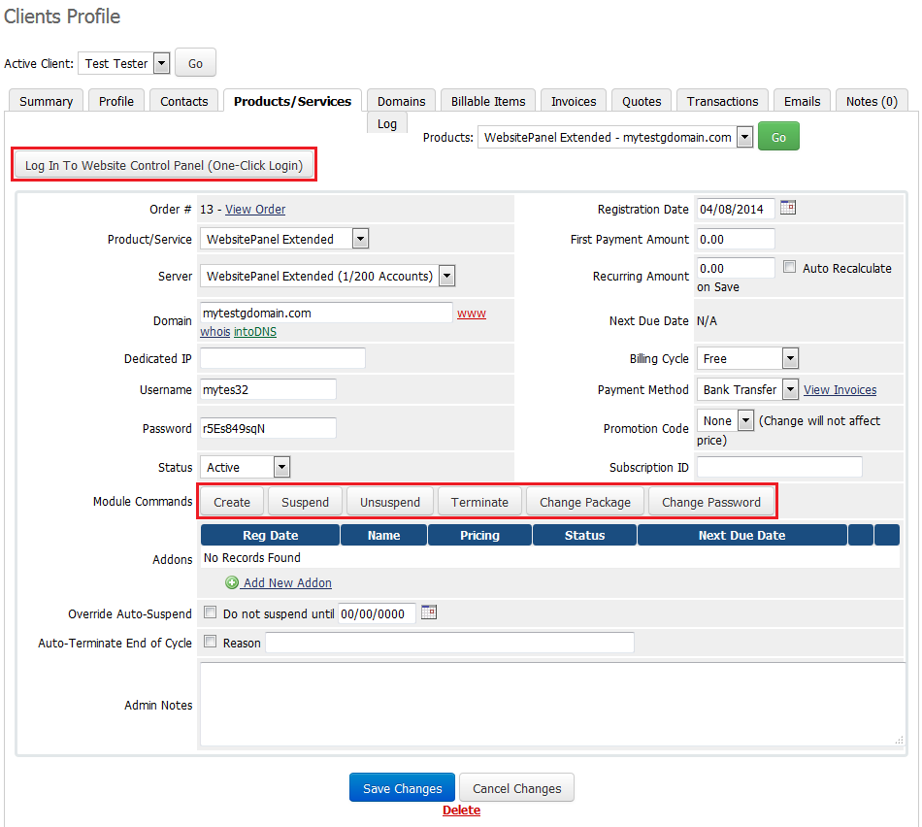Viewport: 922px width, 827px height.
Task: Open the Notes (0) tab
Action: pyautogui.click(x=872, y=101)
